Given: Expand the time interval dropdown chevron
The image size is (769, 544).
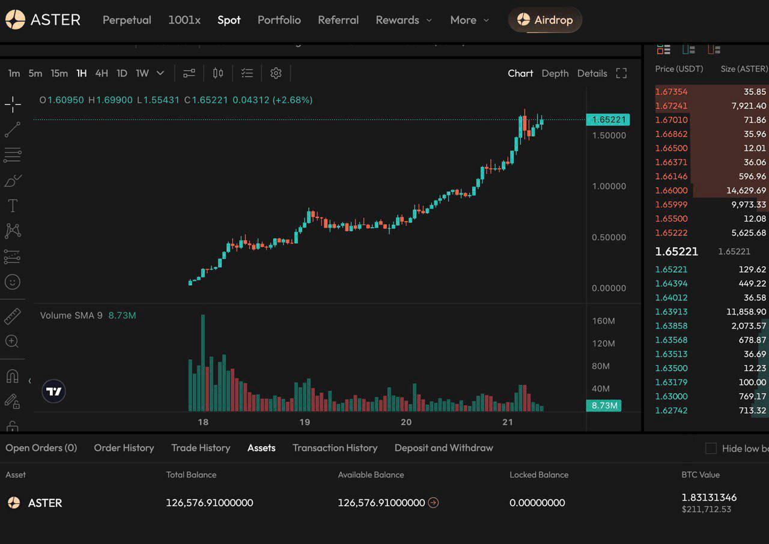Looking at the screenshot, I should (160, 73).
